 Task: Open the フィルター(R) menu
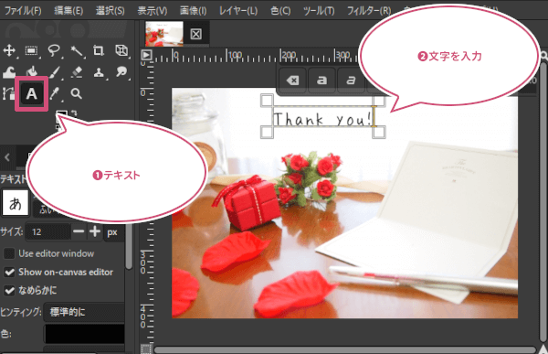point(369,10)
